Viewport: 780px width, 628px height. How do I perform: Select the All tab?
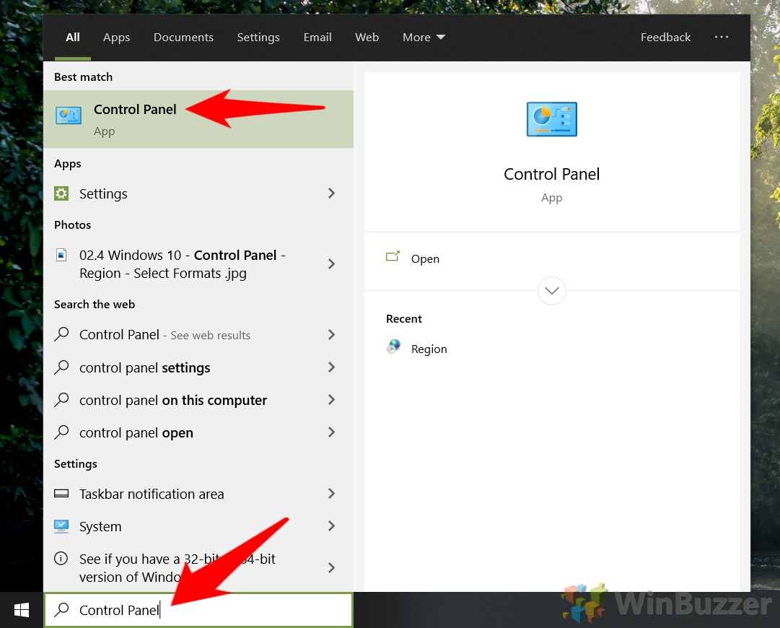coord(73,38)
